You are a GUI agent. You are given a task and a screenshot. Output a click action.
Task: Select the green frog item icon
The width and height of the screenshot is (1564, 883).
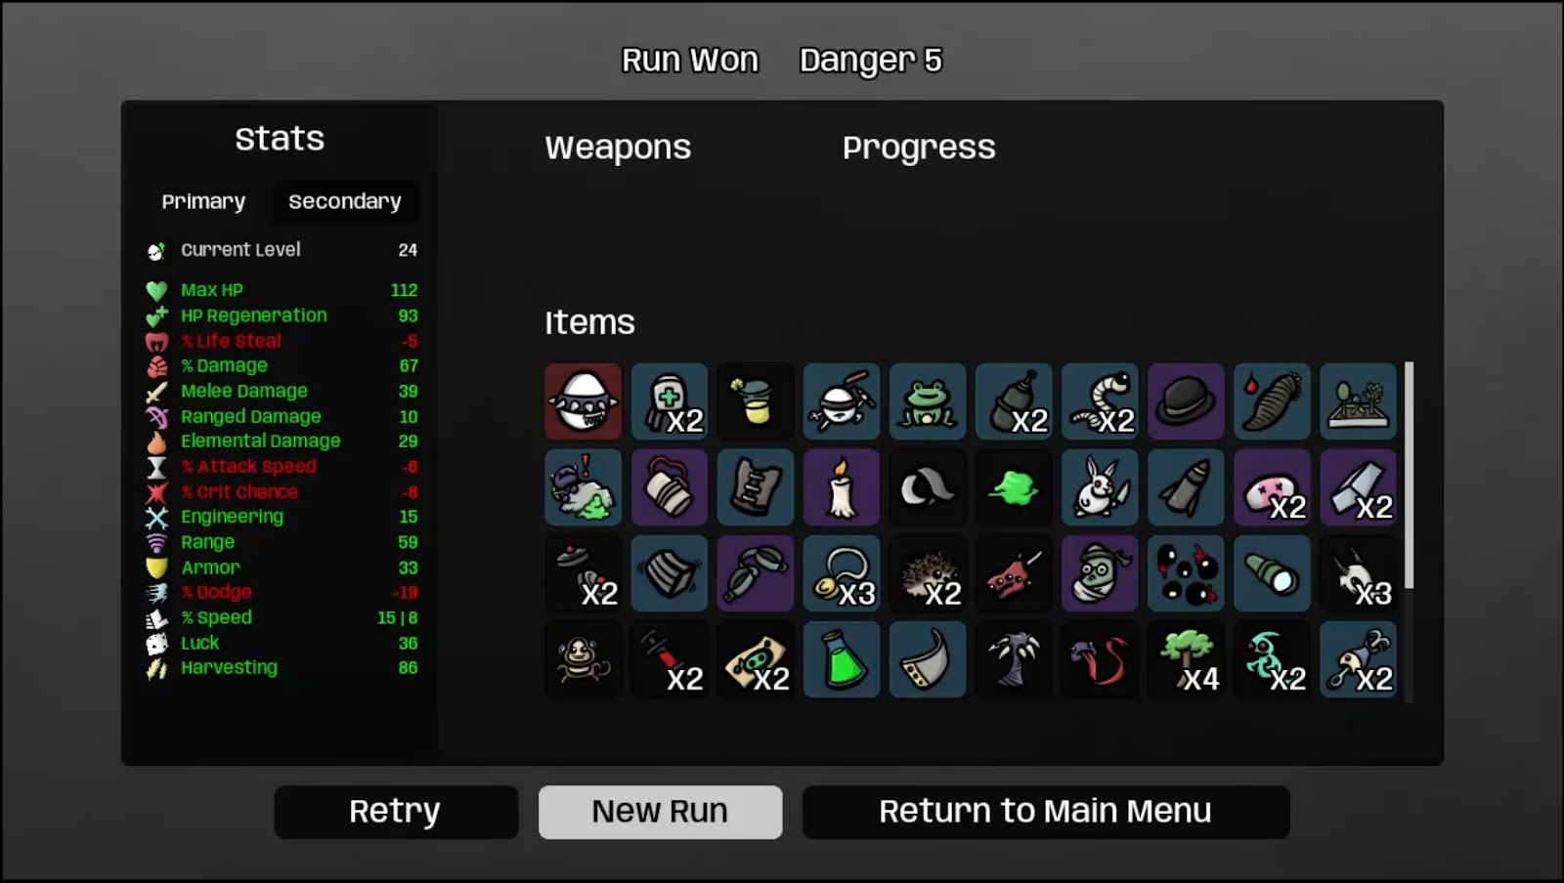click(928, 401)
